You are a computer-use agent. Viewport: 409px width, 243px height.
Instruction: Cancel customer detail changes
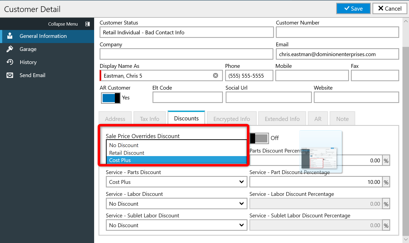coord(390,8)
